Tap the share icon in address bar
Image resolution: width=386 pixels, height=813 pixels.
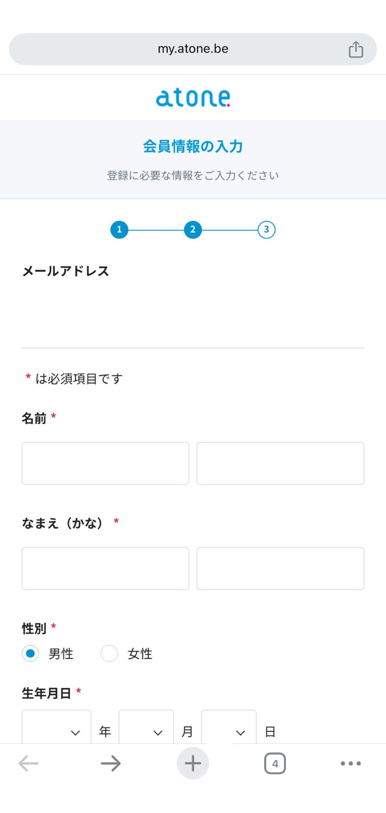[x=356, y=49]
